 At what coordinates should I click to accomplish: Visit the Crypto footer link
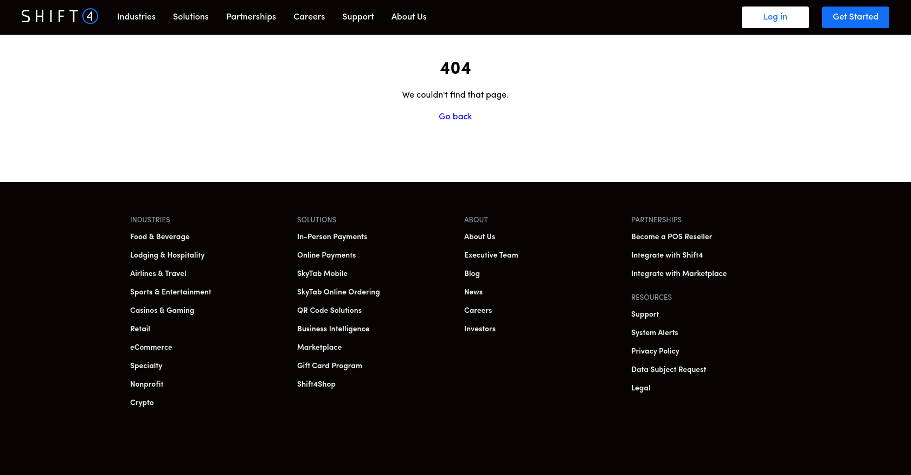coord(142,403)
